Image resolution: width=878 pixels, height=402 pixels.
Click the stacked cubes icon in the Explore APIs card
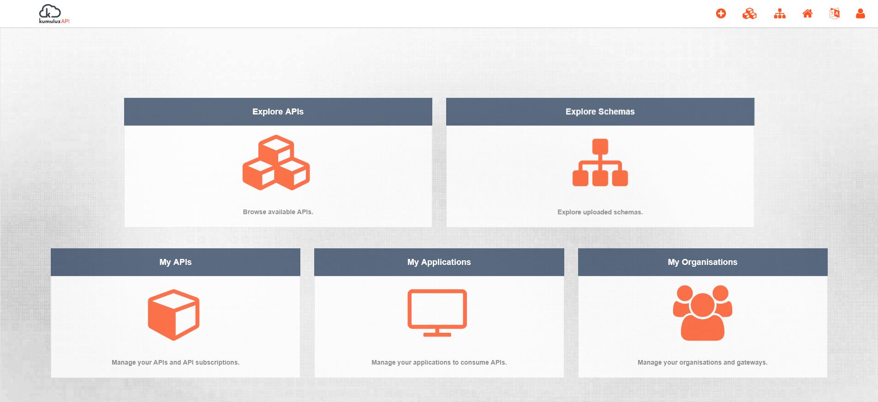(x=276, y=162)
